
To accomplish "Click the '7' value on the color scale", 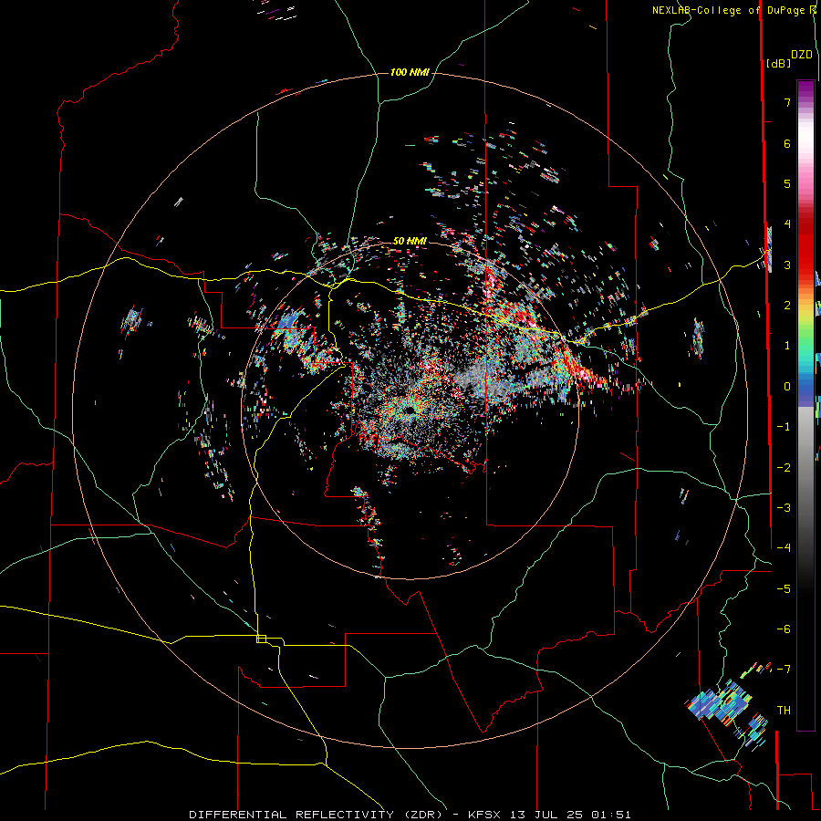I will (787, 102).
